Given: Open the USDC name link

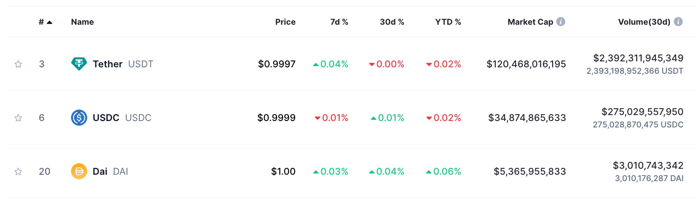Looking at the screenshot, I should point(106,118).
